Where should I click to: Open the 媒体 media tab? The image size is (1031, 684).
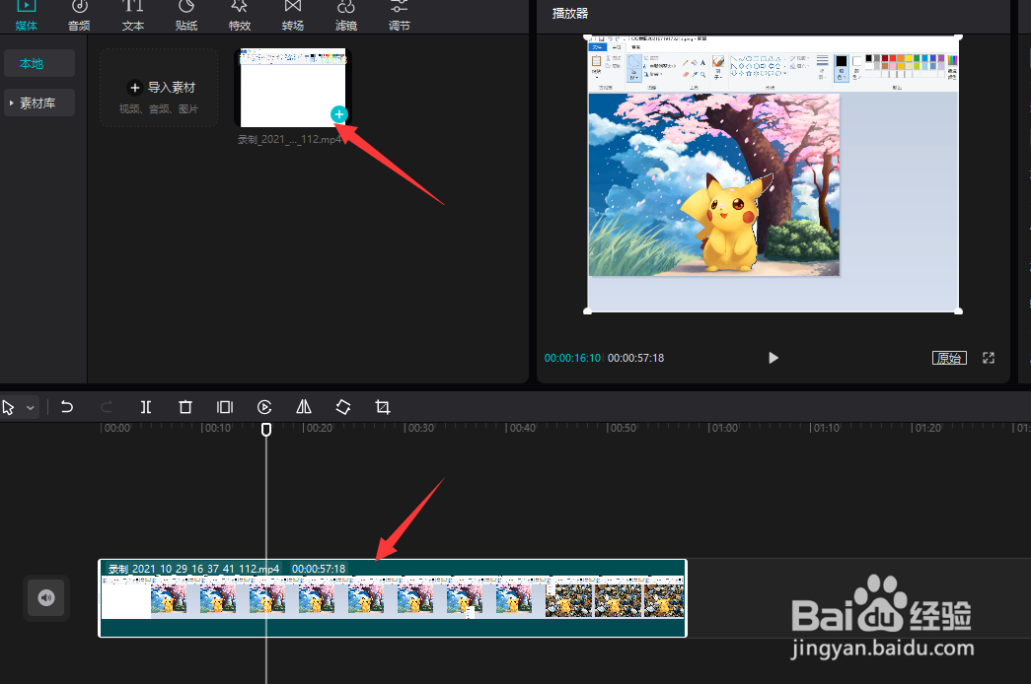[x=27, y=17]
